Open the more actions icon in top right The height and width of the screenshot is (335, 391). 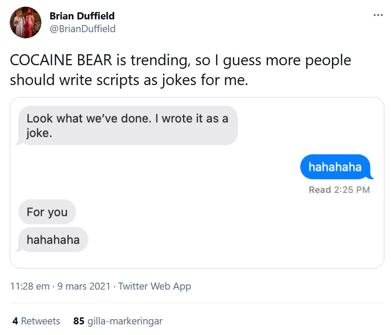tap(378, 15)
